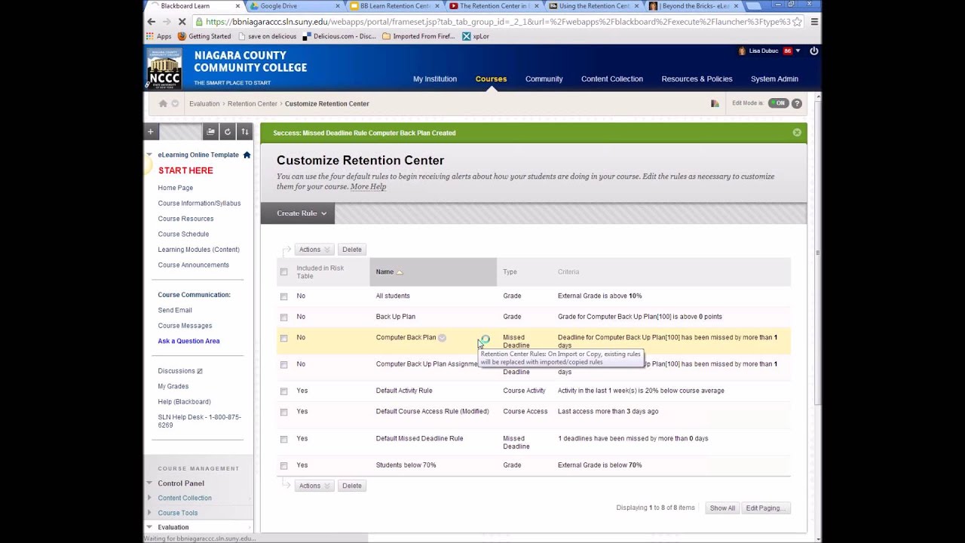Switch to the Google Drive browser tab
This screenshot has width=965, height=543.
[x=293, y=6]
